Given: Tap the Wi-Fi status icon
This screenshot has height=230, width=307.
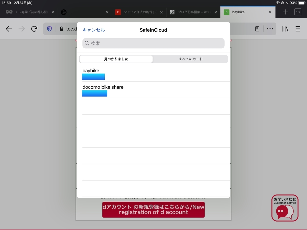Looking at the screenshot, I should 278,3.
